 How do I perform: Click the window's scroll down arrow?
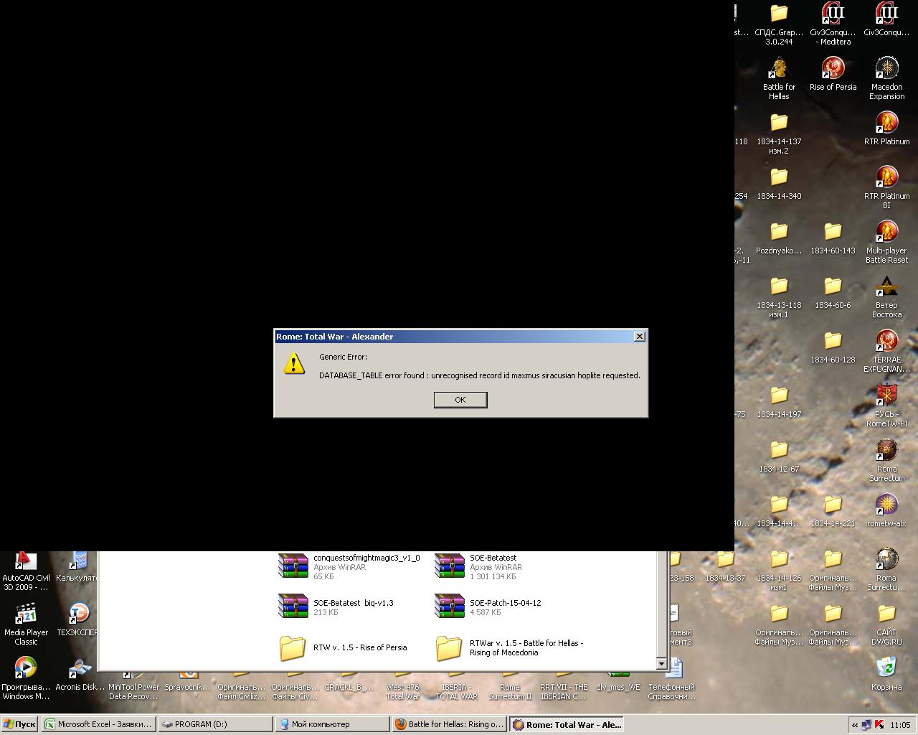click(663, 664)
